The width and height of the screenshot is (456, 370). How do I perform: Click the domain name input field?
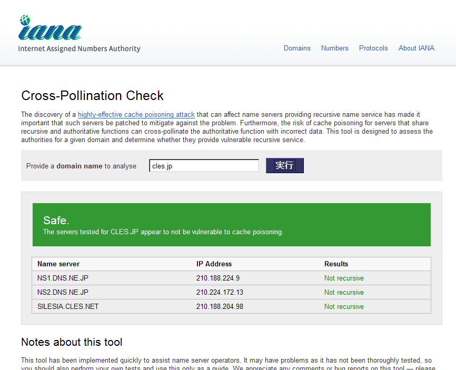204,166
